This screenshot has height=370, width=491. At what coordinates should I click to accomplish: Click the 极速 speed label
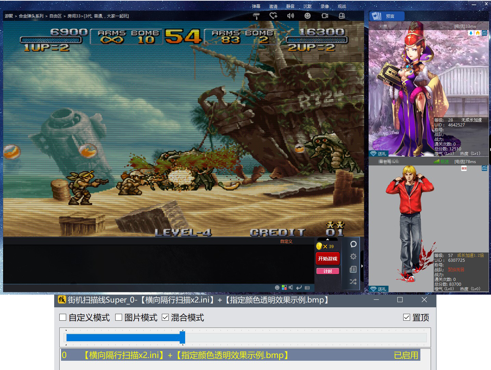445,161
